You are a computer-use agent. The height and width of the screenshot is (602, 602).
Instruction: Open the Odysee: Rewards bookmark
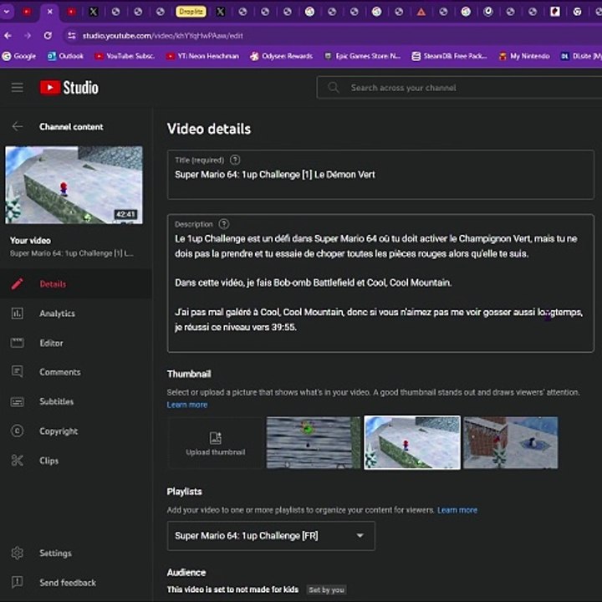(x=282, y=56)
